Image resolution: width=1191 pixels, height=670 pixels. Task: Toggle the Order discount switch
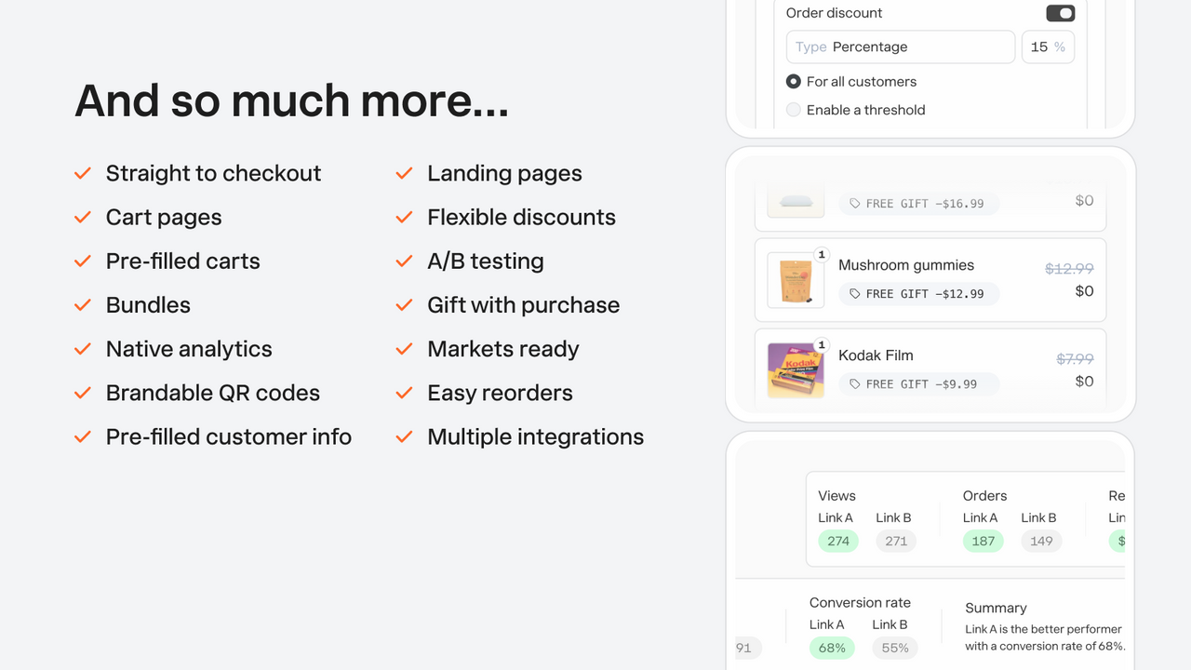pyautogui.click(x=1061, y=13)
